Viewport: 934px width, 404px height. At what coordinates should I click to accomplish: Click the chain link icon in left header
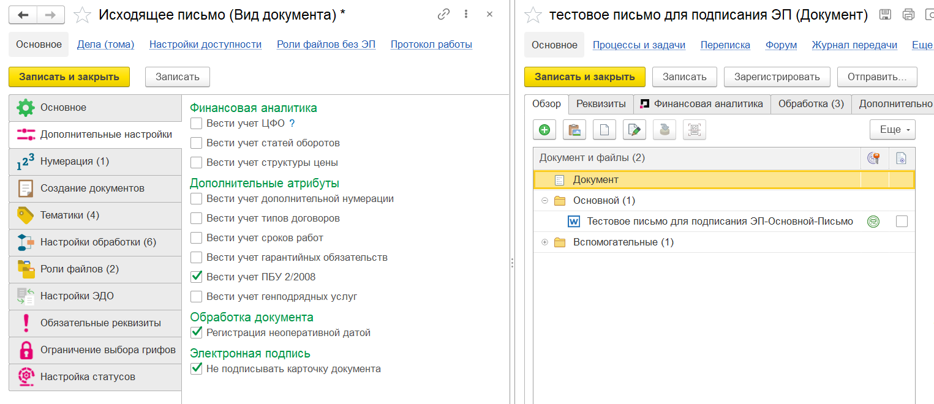[x=444, y=14]
